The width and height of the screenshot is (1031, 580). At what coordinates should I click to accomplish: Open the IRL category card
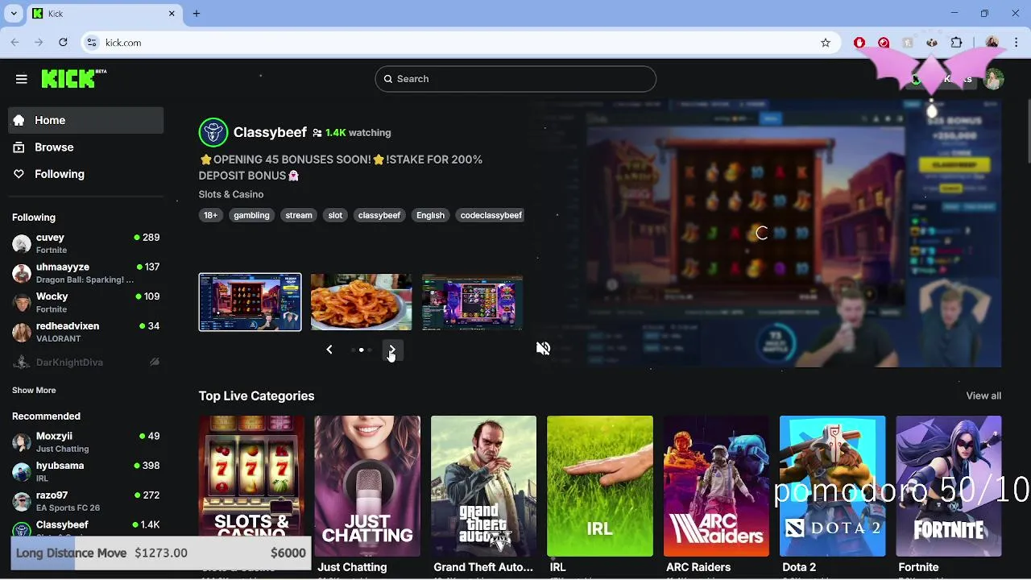600,487
